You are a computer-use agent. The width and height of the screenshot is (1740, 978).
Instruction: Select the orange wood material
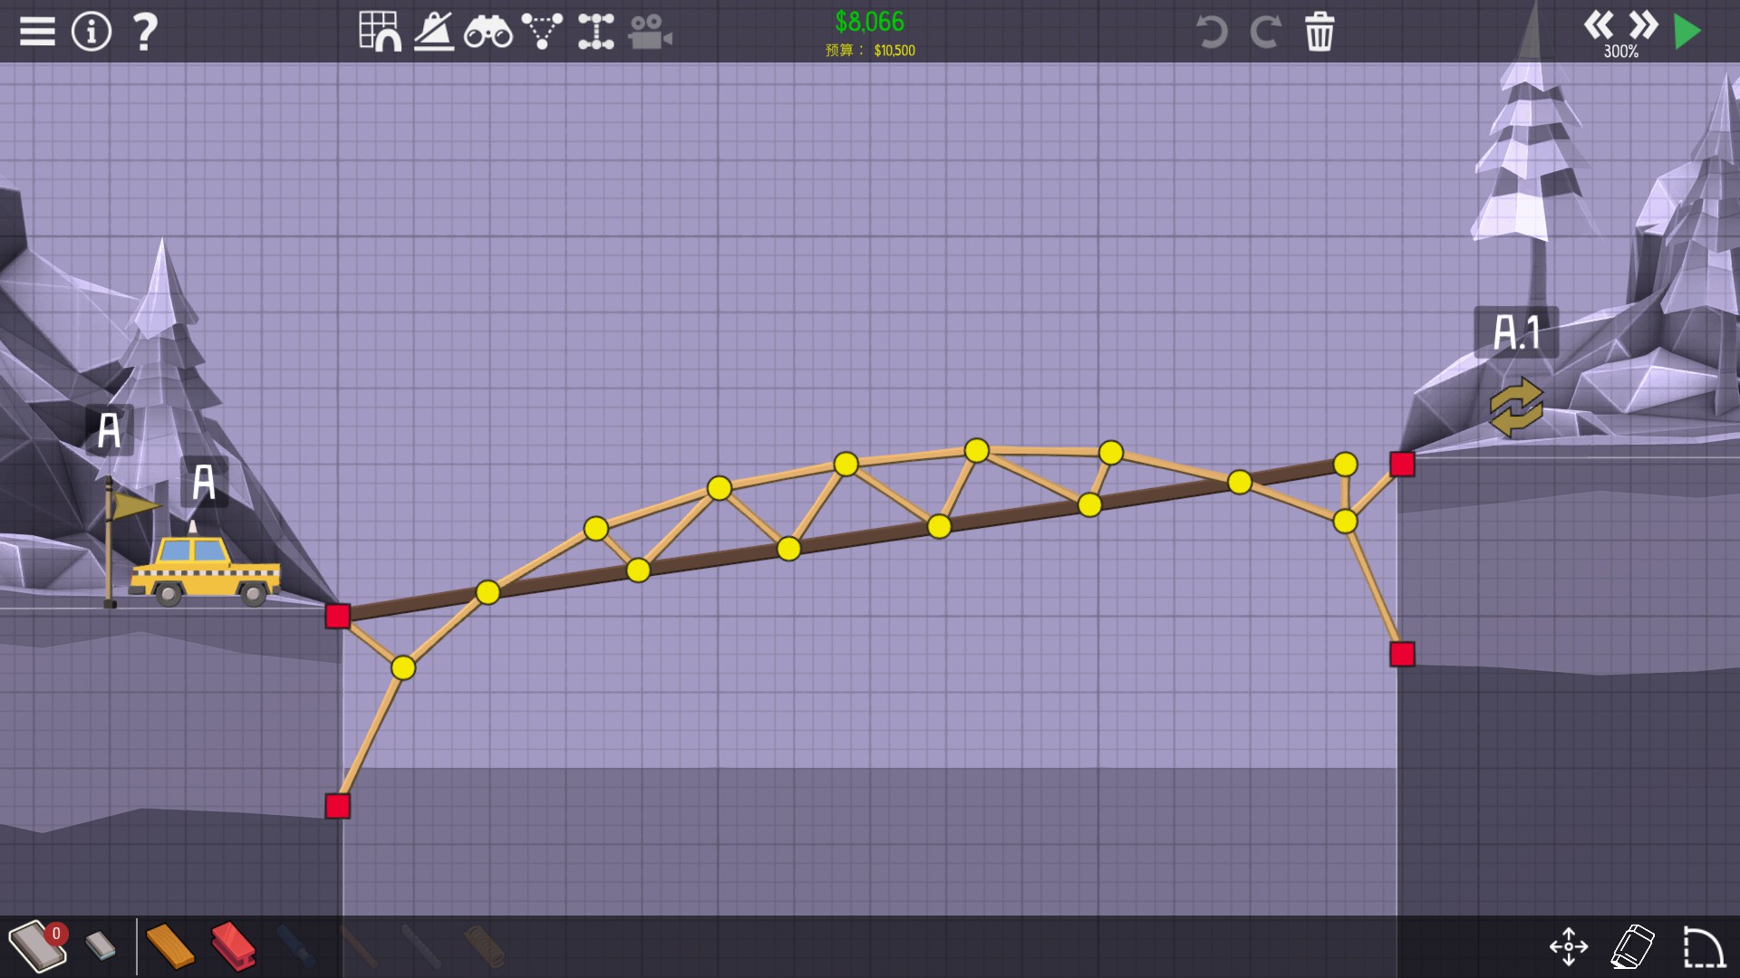[169, 946]
